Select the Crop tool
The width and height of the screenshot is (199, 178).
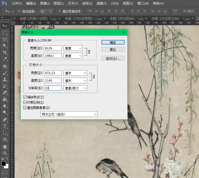[5, 52]
